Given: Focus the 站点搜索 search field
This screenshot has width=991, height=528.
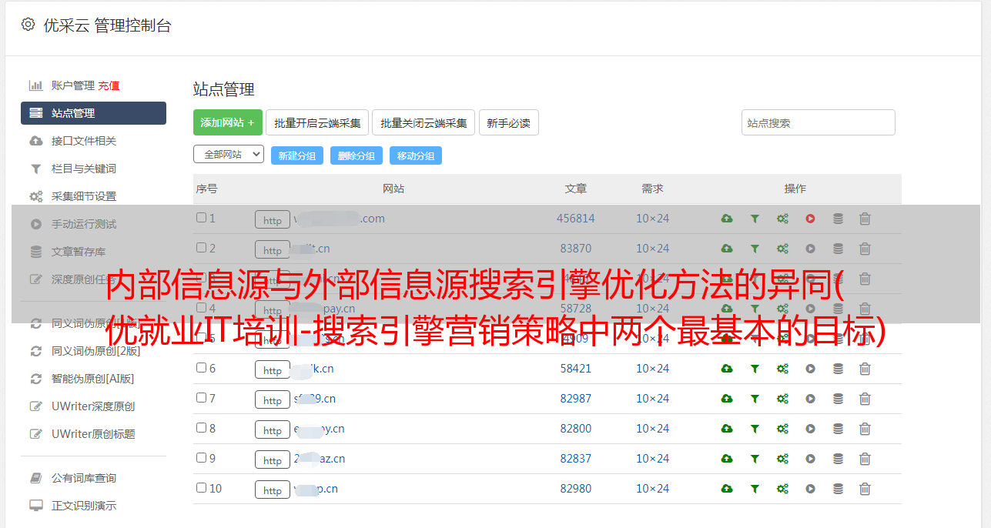Looking at the screenshot, I should (x=819, y=122).
